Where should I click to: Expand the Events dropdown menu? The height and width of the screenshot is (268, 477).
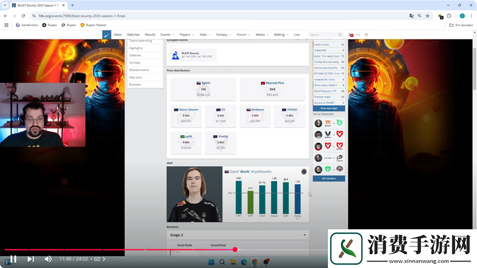167,35
